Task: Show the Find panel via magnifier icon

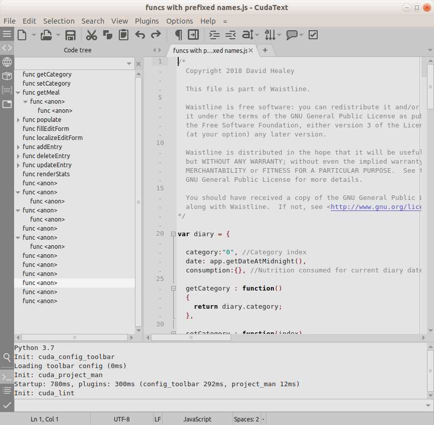Action: click(7, 357)
